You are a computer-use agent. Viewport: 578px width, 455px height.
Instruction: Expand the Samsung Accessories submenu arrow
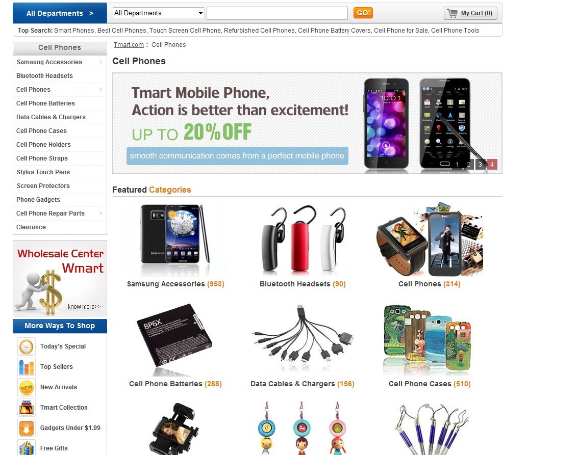pos(100,62)
